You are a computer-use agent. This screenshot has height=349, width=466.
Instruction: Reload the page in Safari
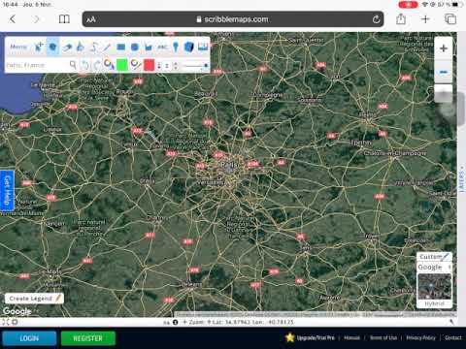(x=376, y=19)
